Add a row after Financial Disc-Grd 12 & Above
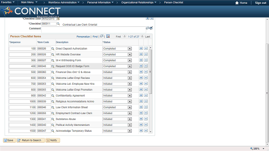The image size is (269, 151). (x=141, y=72)
